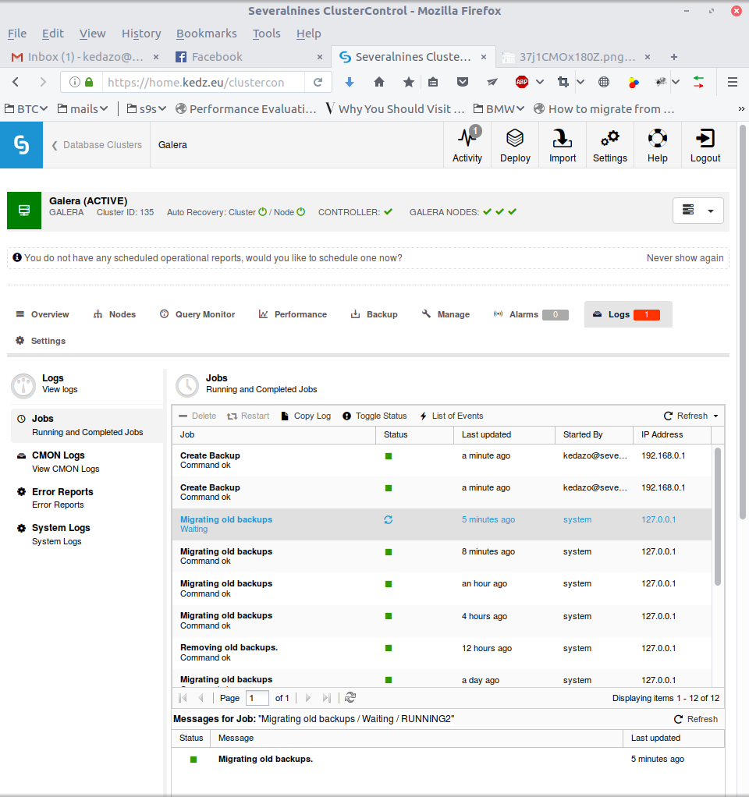Viewport: 749px width, 797px height.
Task: Open the History menu
Action: point(141,34)
